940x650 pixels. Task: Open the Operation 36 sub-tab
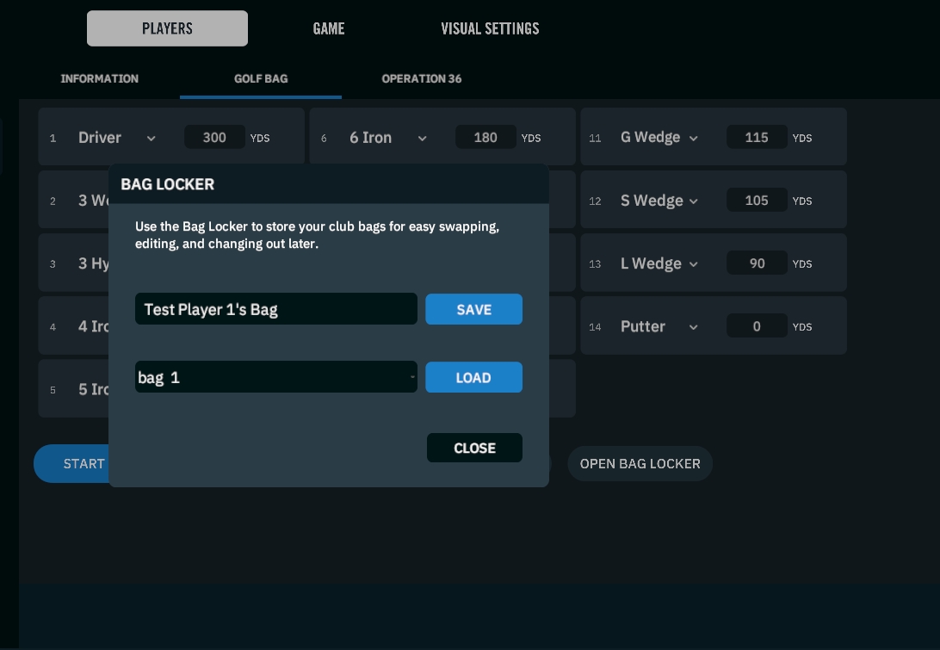point(421,78)
